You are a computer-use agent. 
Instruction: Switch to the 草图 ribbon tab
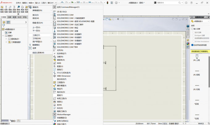(x=15, y=17)
